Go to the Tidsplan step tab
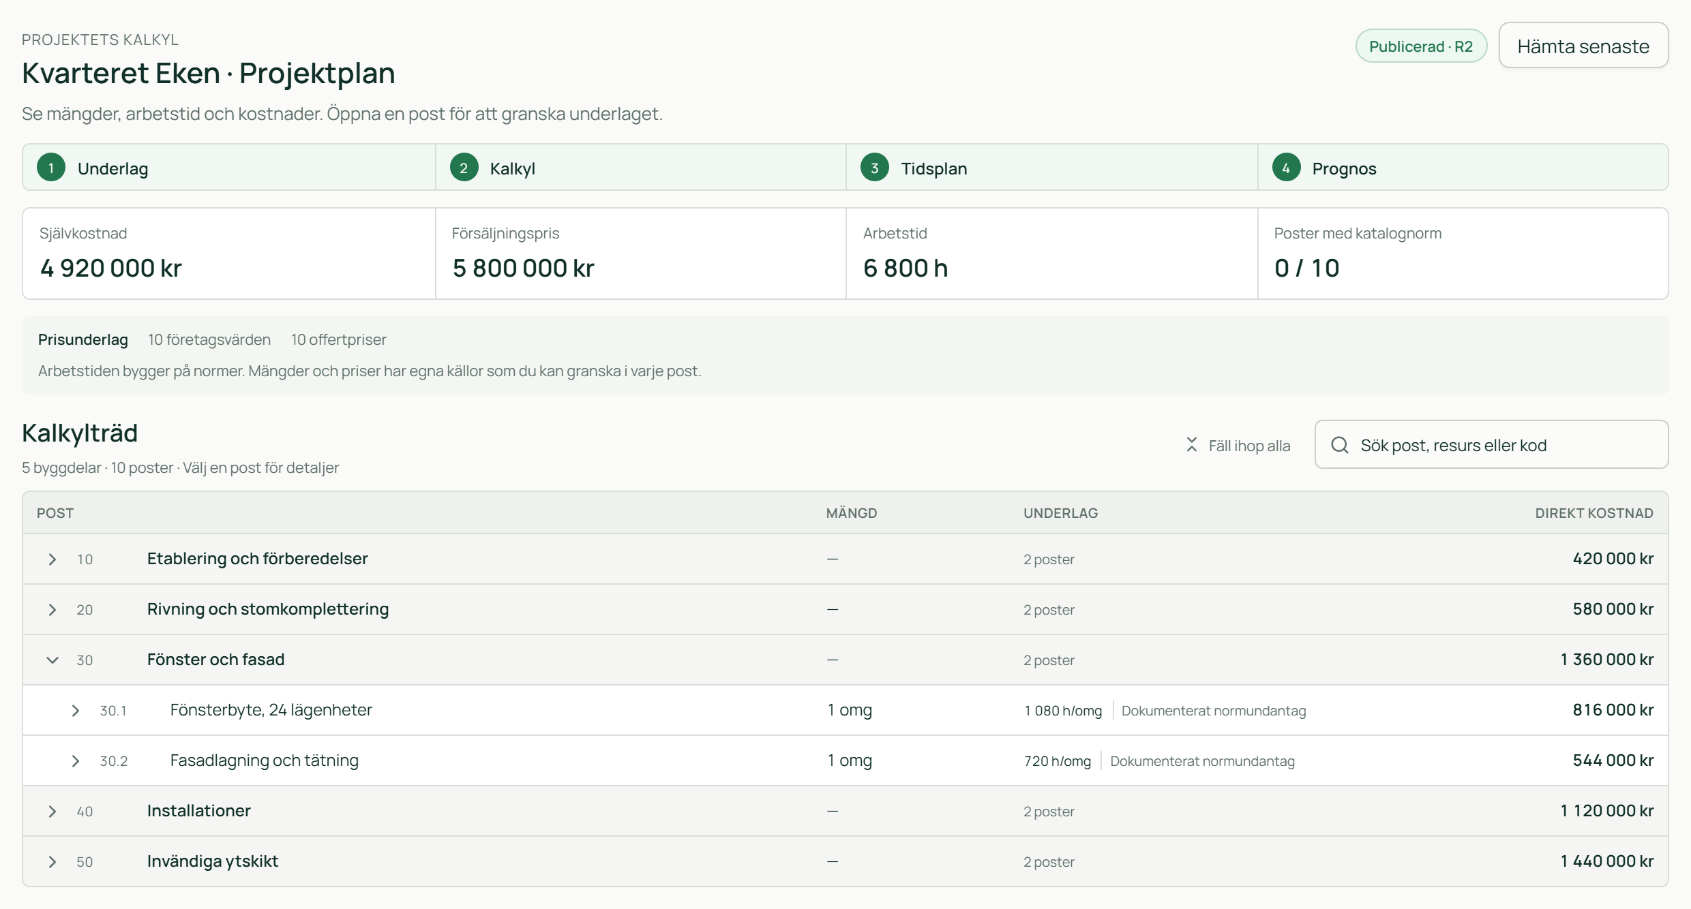Image resolution: width=1691 pixels, height=909 pixels. pyautogui.click(x=1052, y=168)
